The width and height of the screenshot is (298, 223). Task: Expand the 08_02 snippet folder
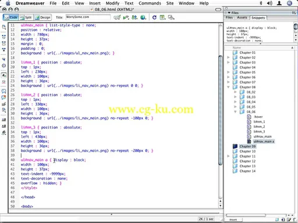coord(235,92)
